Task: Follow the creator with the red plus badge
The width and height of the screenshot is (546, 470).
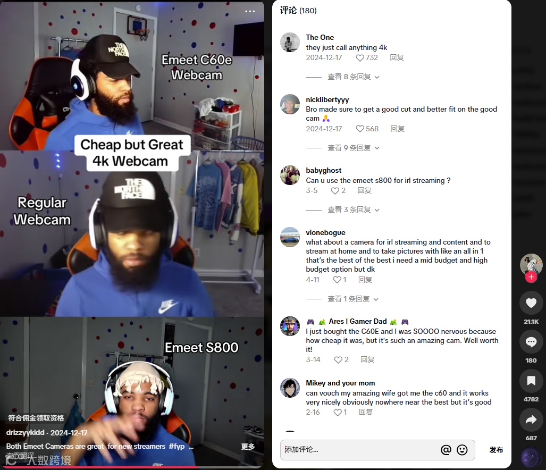Action: pyautogui.click(x=531, y=277)
